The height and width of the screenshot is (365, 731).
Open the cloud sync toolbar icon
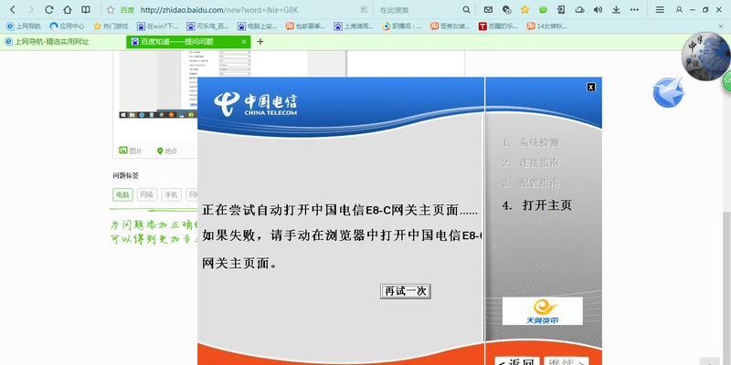pyautogui.click(x=579, y=10)
